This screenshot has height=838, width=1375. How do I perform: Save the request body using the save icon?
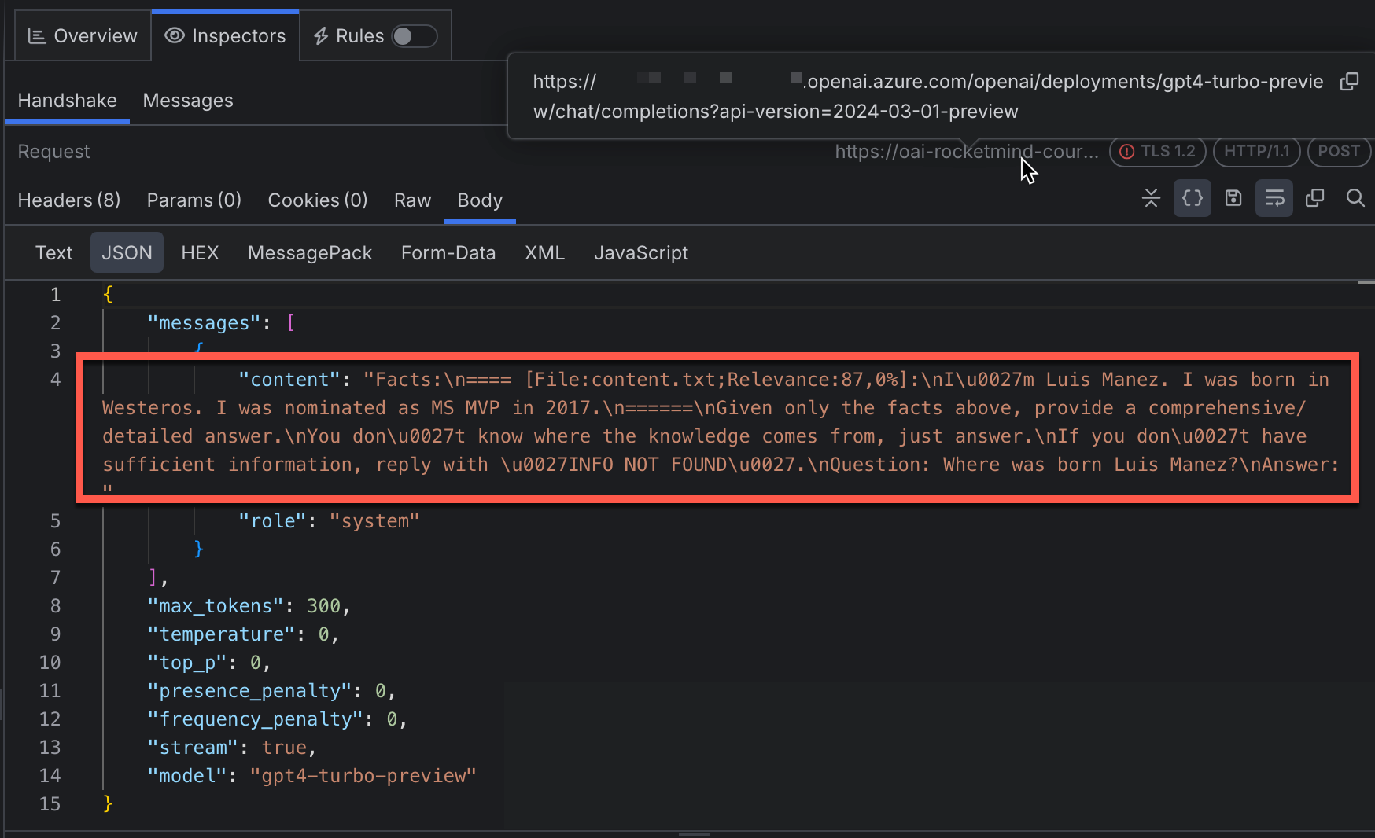click(x=1233, y=198)
